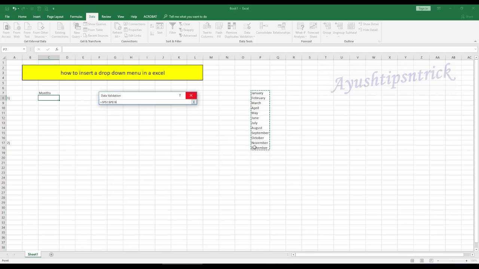Click Edit Links in Connections group
The height and width of the screenshot is (269, 479).
pos(132,35)
